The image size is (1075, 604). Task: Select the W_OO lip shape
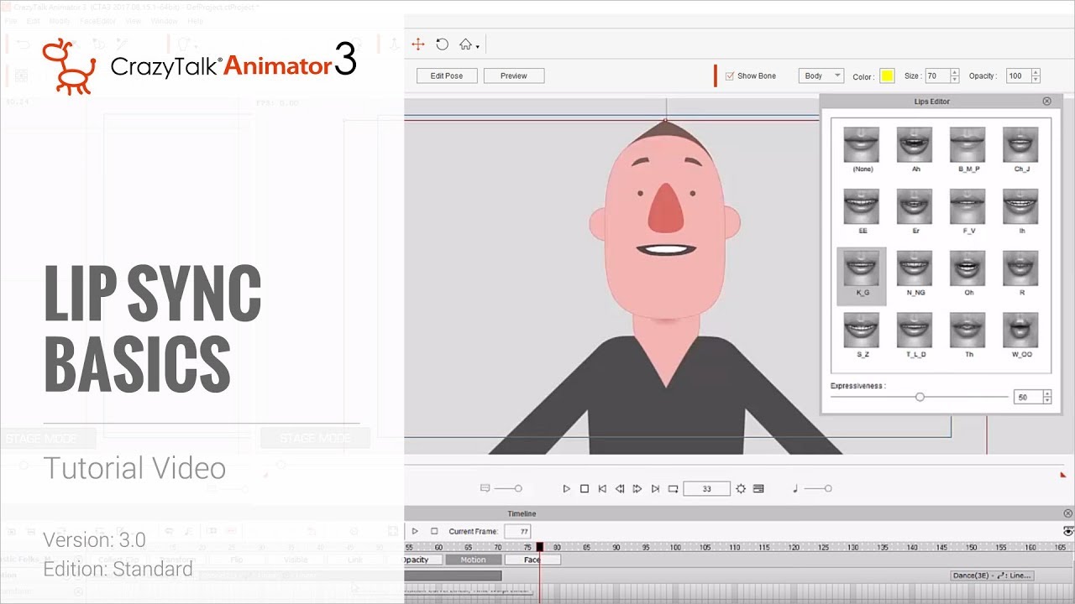[x=1020, y=335]
